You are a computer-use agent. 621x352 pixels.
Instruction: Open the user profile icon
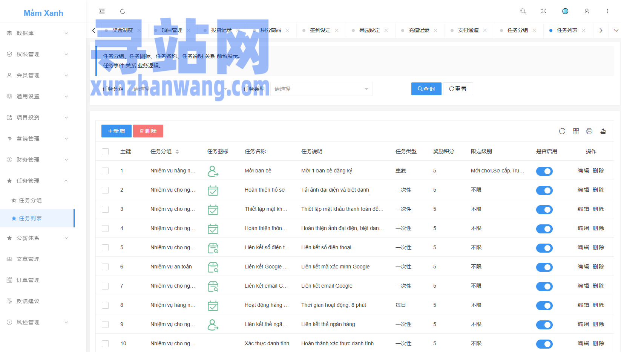pyautogui.click(x=587, y=11)
